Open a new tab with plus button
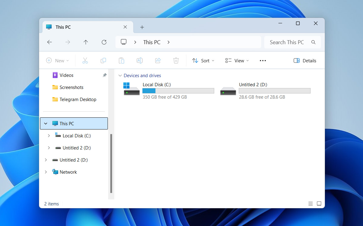This screenshot has height=226, width=363. pyautogui.click(x=142, y=27)
